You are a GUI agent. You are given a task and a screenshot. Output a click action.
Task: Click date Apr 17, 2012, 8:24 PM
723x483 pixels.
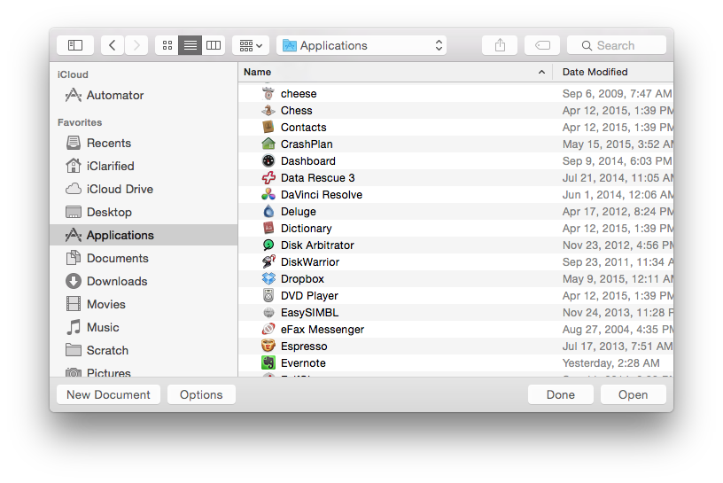pyautogui.click(x=618, y=211)
